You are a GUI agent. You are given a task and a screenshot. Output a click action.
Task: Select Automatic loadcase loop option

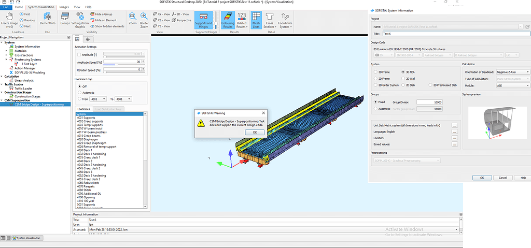point(79,92)
